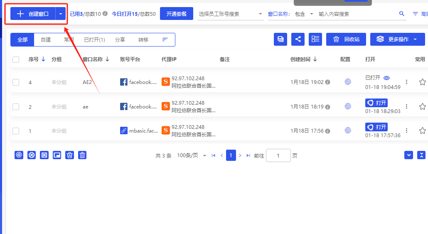Click the tab sort lines icon

pyautogui.click(x=165, y=39)
